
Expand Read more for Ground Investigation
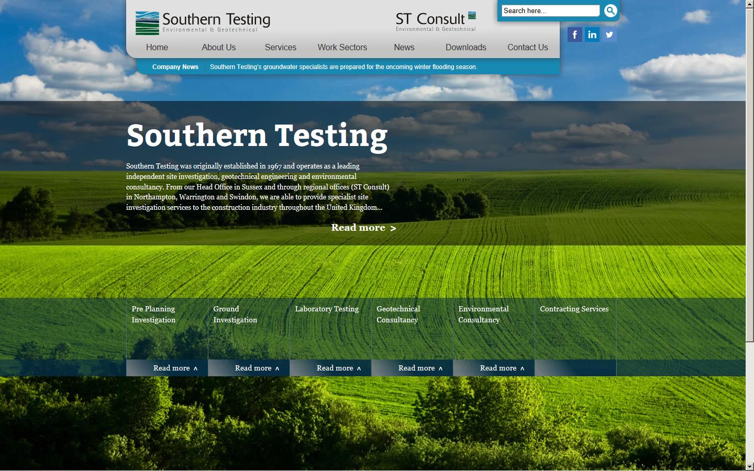pos(257,368)
